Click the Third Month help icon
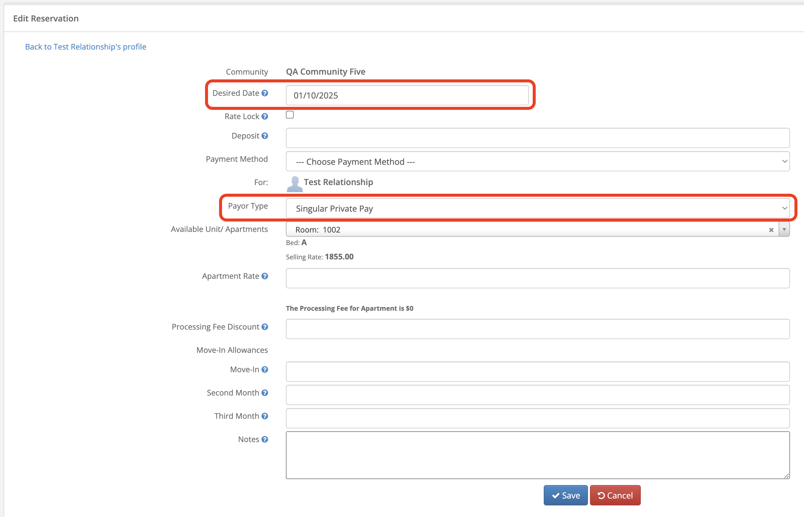Image resolution: width=804 pixels, height=517 pixels. coord(265,416)
